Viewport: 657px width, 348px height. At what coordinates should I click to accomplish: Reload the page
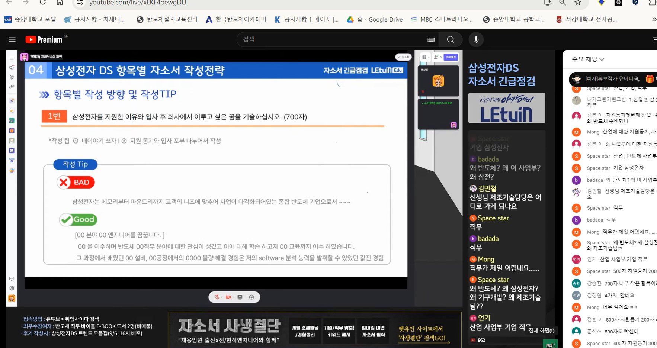tap(43, 3)
